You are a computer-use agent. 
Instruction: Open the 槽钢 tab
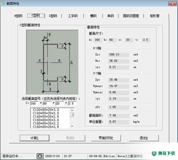[93, 16]
